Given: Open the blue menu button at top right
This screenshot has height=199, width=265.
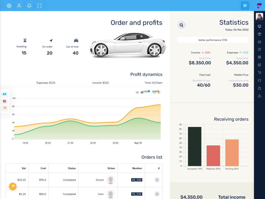Looking at the screenshot, I should coord(245,5).
